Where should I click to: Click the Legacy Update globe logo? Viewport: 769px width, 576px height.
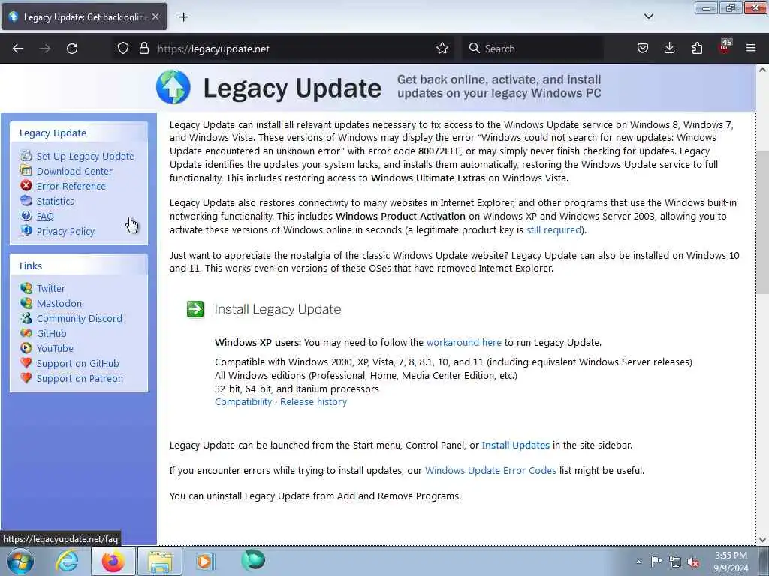point(173,87)
